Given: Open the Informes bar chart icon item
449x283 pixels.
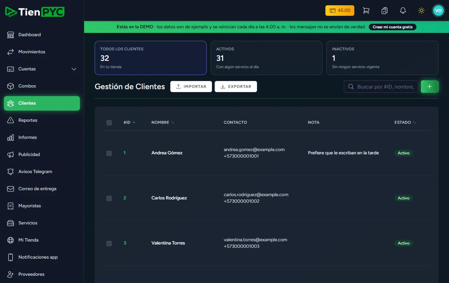Looking at the screenshot, I should (x=42, y=137).
